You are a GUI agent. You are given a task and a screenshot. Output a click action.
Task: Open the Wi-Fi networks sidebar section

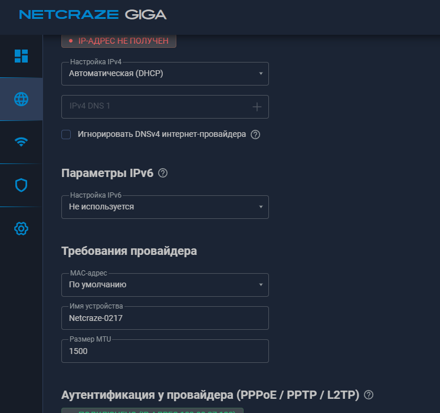(21, 142)
